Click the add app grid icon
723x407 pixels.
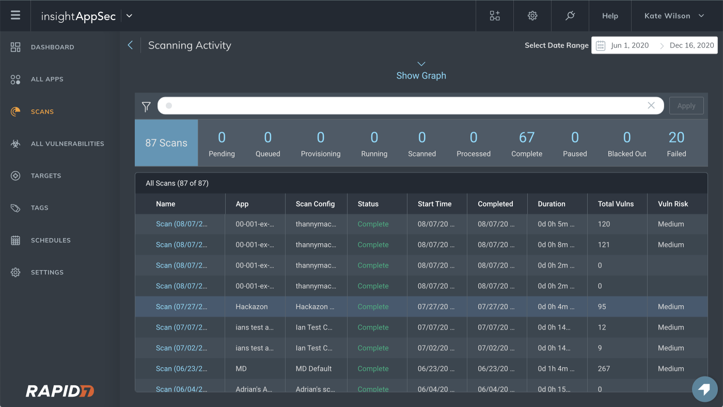[495, 15]
